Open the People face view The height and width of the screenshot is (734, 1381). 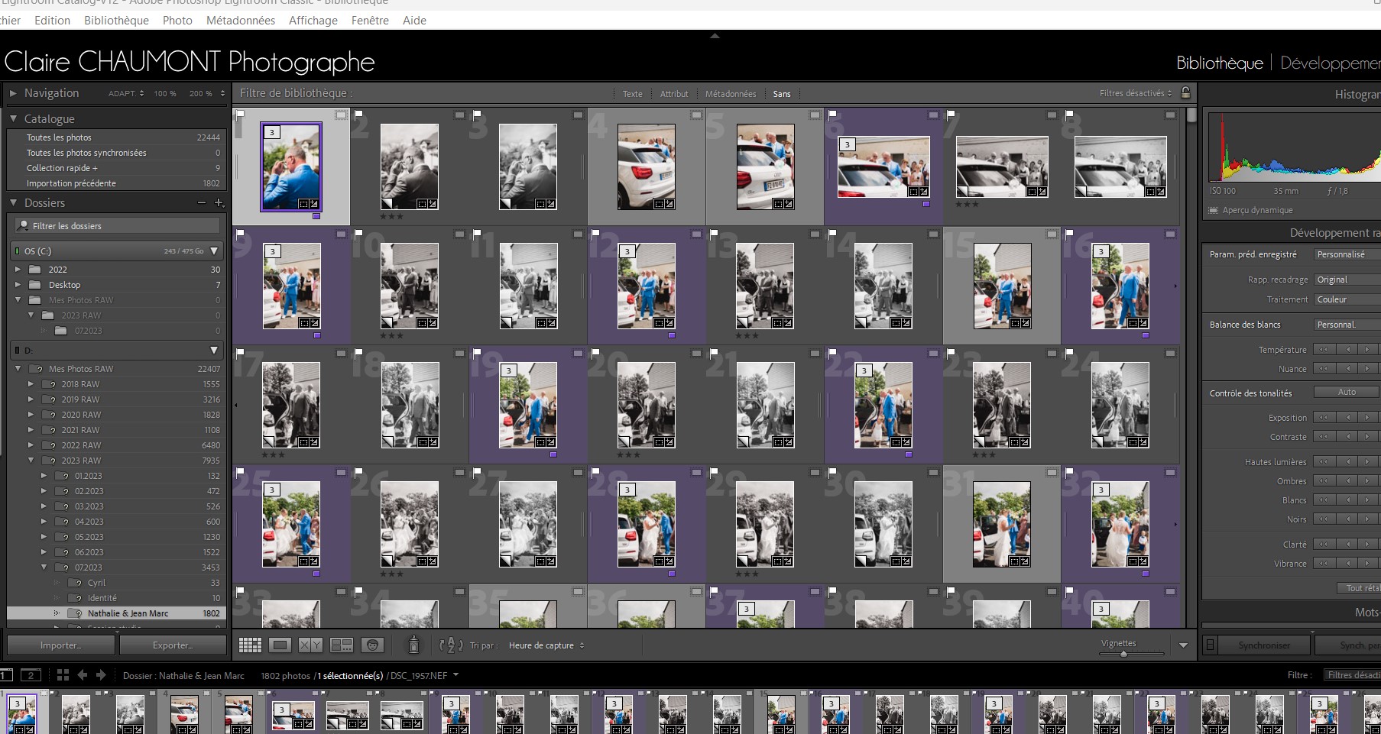pyautogui.click(x=372, y=645)
